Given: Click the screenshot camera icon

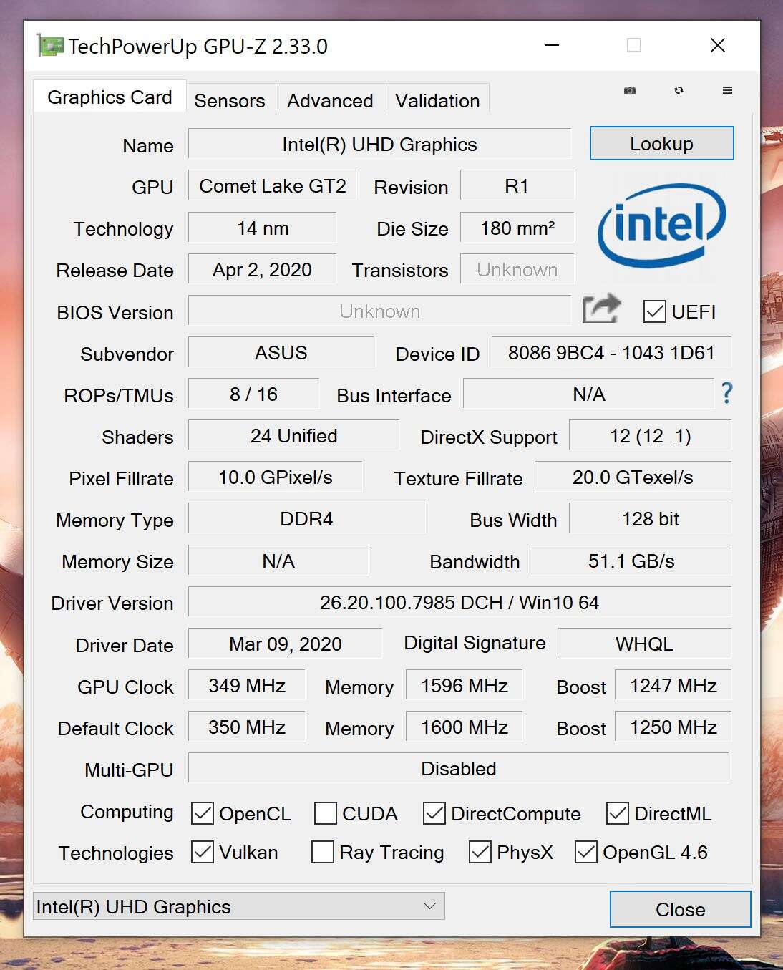Looking at the screenshot, I should coord(630,90).
